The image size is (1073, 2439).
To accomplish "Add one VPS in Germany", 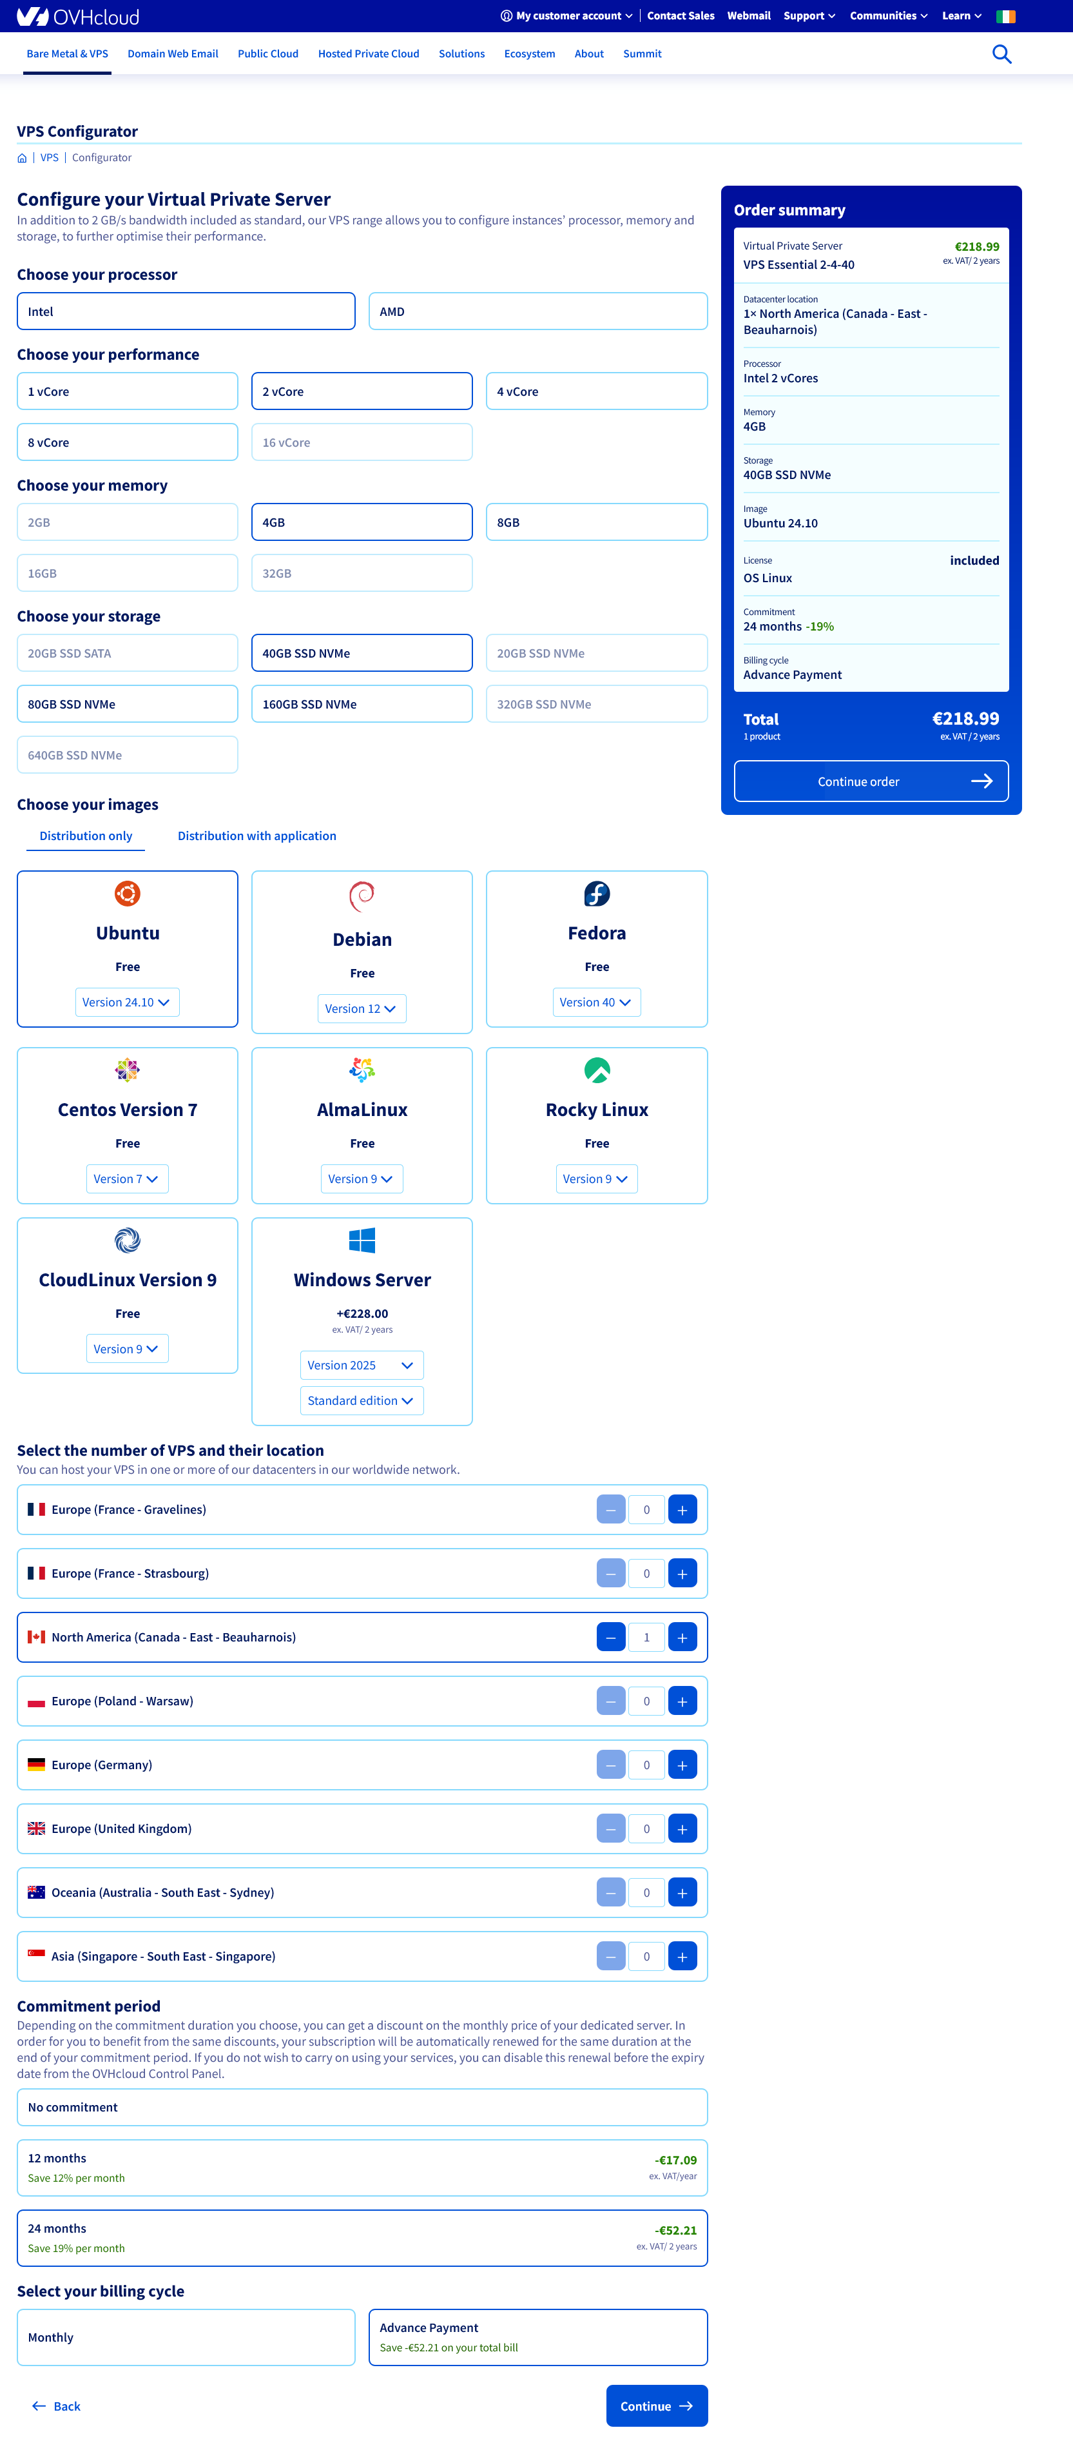I will (682, 1765).
